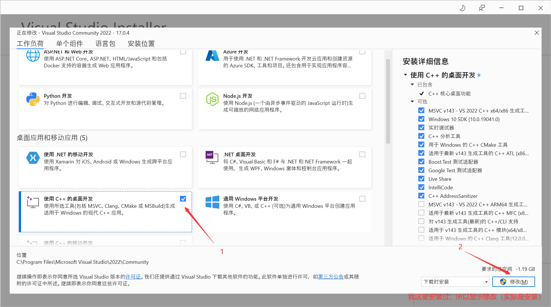Minimize the Visual Studio Installer window
Viewport: 551px width, 307px height.
(501, 8)
